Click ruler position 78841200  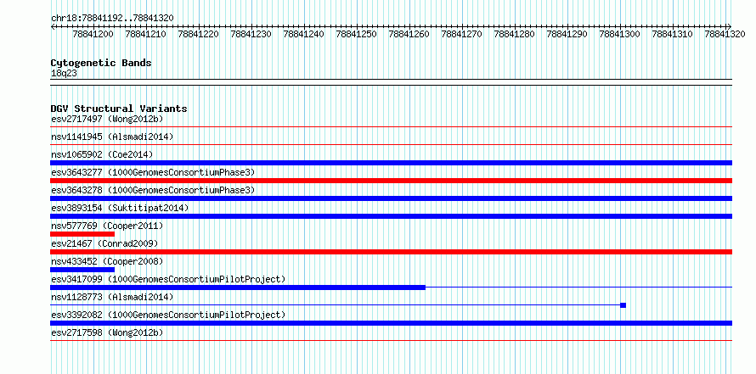click(93, 34)
